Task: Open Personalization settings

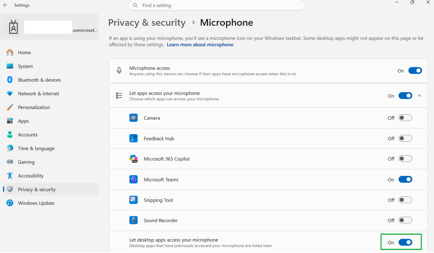Action: coord(34,107)
